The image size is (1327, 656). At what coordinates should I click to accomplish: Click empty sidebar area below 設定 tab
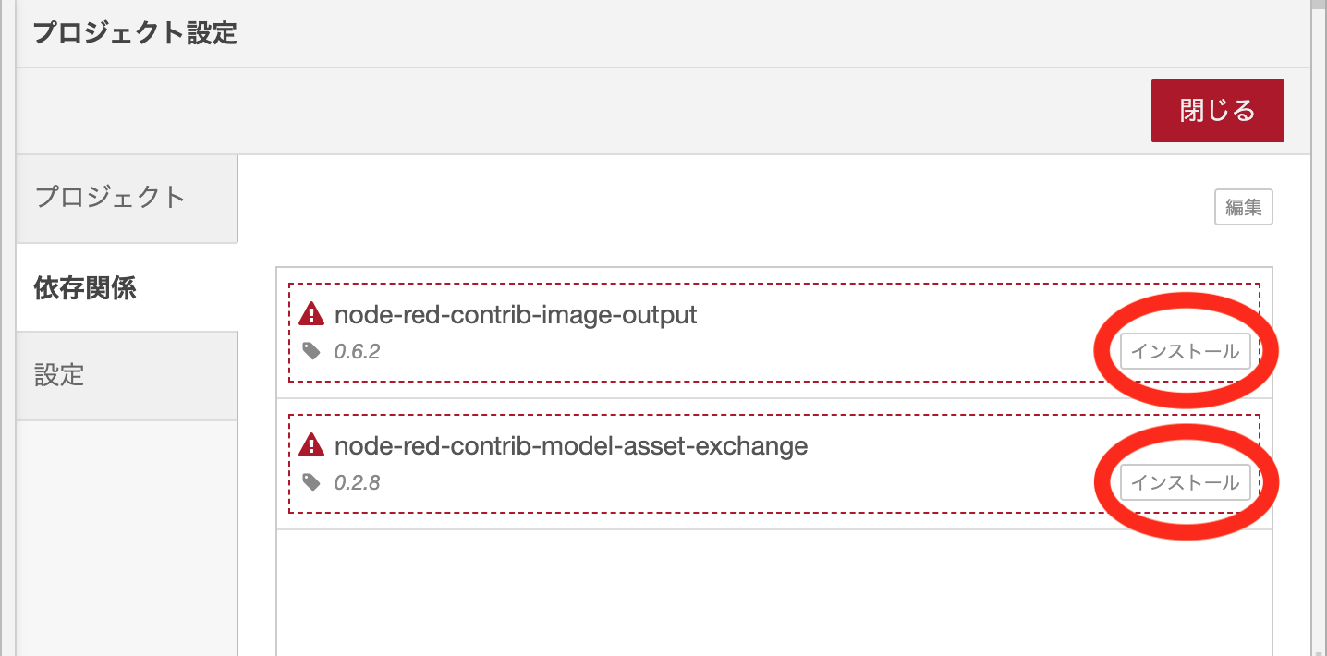click(x=127, y=538)
